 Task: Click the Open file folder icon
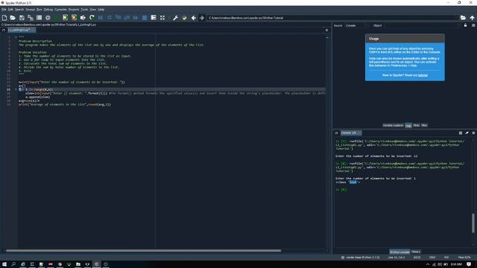(13, 18)
